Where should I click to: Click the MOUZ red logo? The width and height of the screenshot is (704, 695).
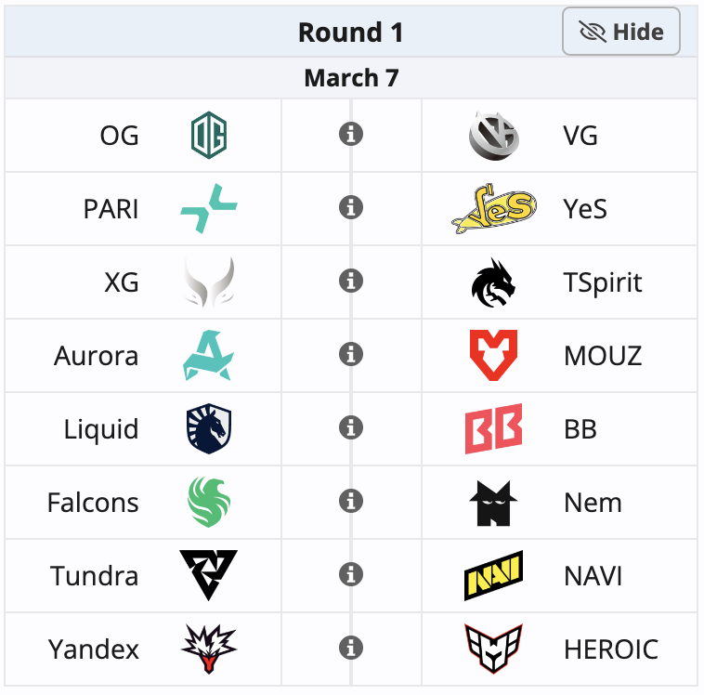click(492, 356)
